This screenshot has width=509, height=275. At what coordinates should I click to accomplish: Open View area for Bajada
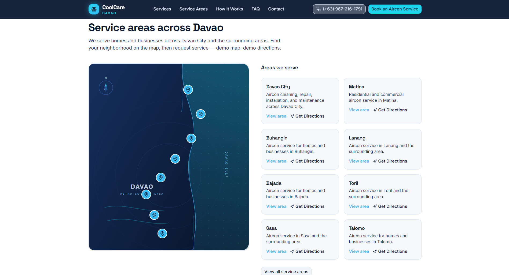coord(276,206)
